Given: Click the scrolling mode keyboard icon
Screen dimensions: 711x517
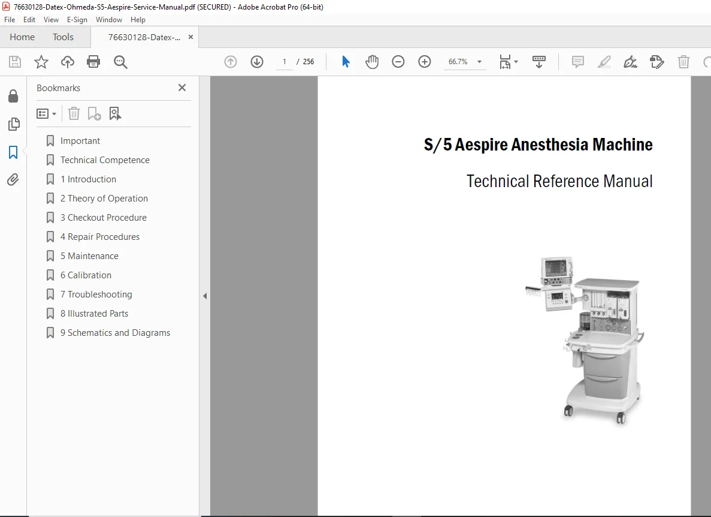Looking at the screenshot, I should [538, 62].
